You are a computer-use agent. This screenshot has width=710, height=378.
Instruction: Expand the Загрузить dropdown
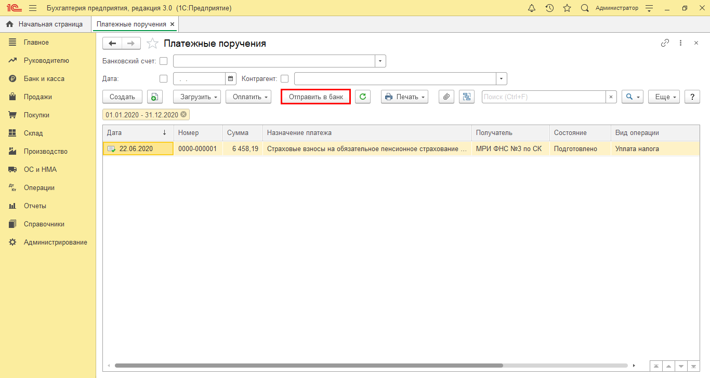click(x=197, y=97)
